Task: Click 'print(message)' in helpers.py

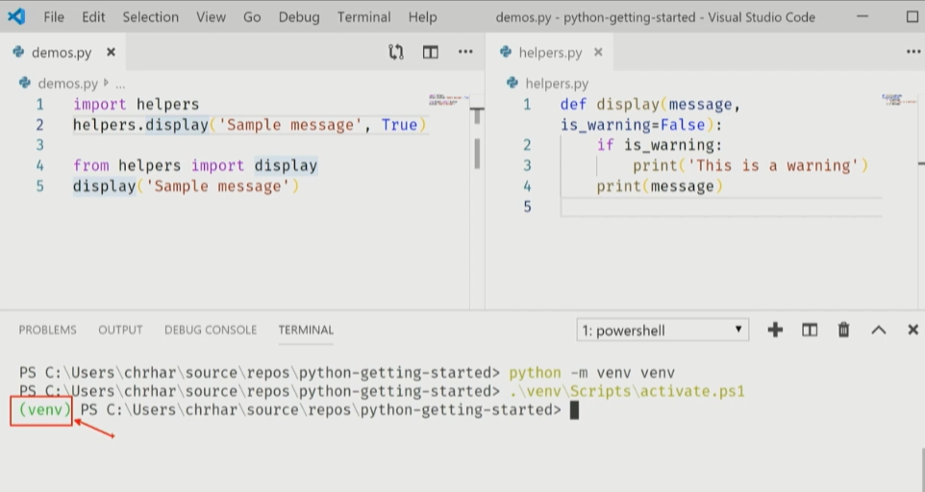Action: pos(660,186)
